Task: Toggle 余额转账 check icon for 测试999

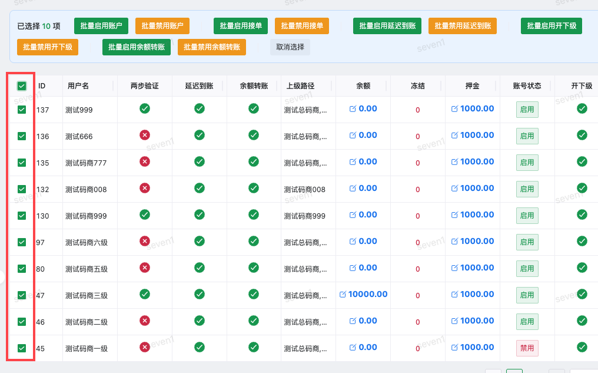Action: coord(254,108)
